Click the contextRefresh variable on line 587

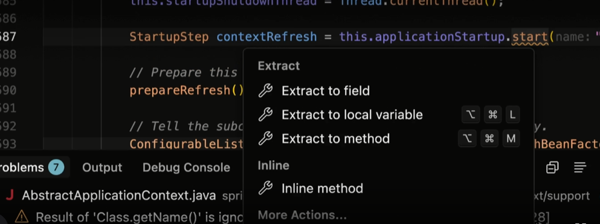point(266,37)
